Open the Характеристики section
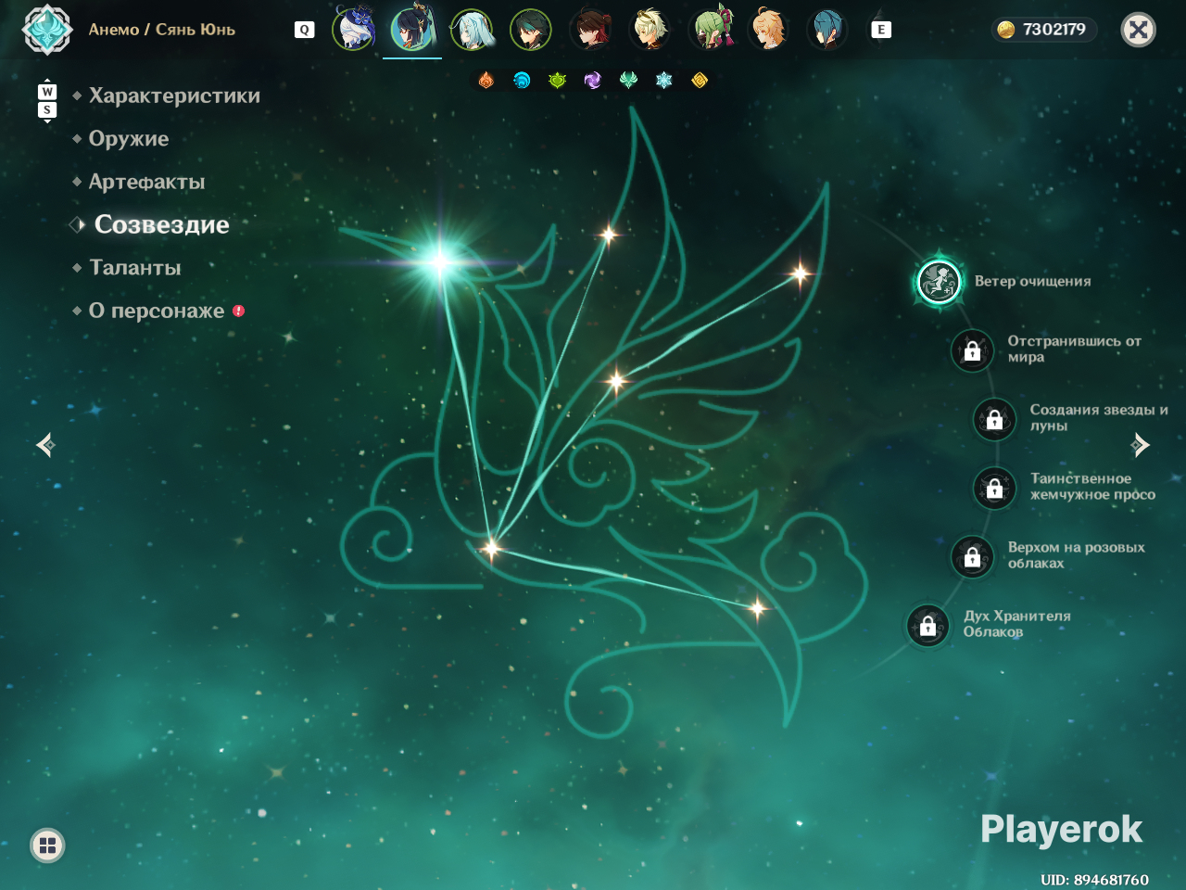 coord(174,95)
